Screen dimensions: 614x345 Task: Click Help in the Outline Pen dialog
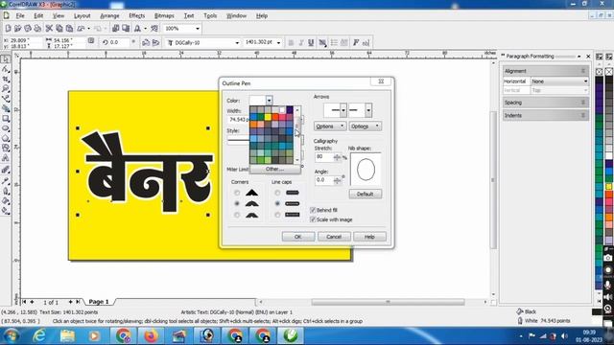point(369,237)
